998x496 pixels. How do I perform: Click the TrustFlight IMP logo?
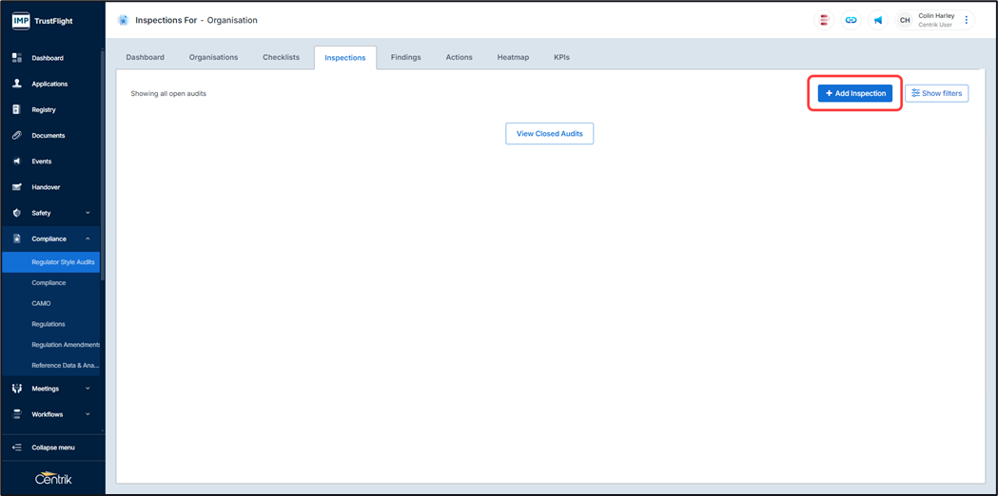click(42, 20)
